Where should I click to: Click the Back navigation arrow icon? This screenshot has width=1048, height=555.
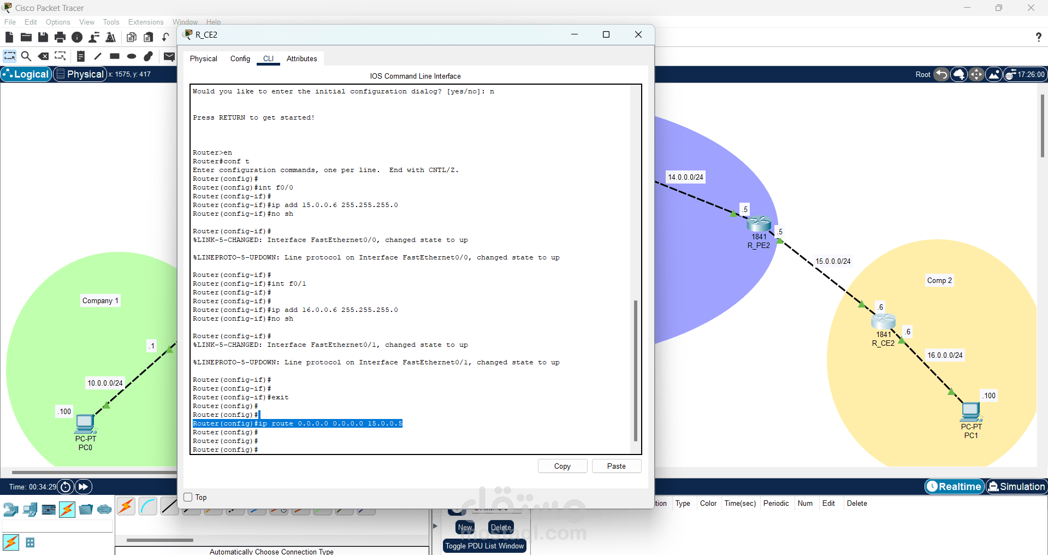pyautogui.click(x=942, y=74)
